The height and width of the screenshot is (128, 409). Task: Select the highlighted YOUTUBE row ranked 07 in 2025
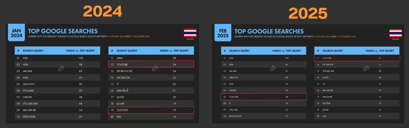263,97
